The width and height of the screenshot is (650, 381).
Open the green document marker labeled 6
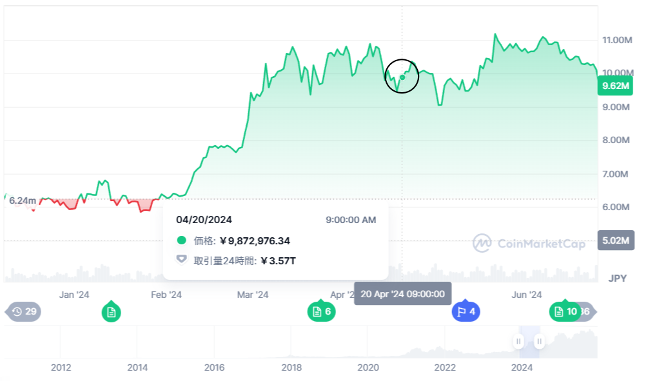tap(320, 312)
